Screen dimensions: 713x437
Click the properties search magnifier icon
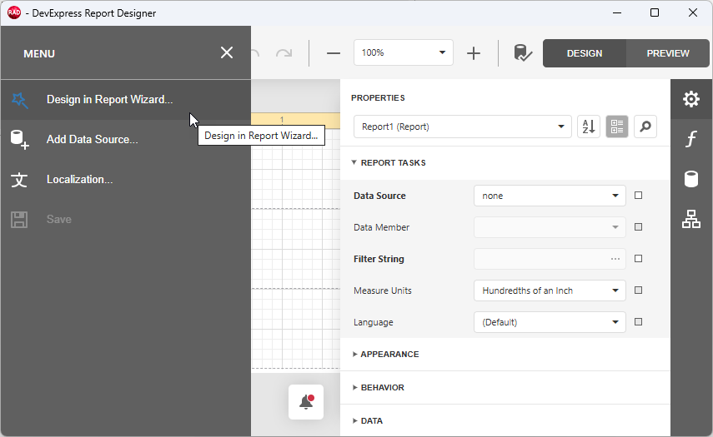click(645, 127)
